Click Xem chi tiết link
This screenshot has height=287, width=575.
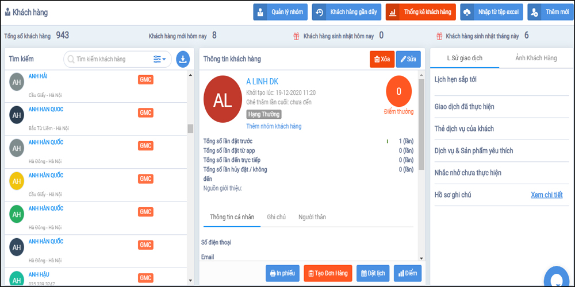[x=546, y=195]
